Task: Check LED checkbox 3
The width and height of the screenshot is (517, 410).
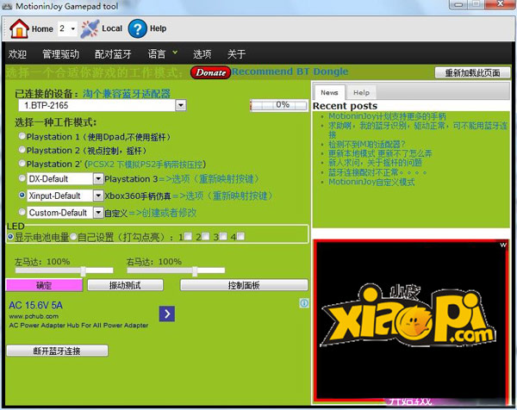Action: (x=223, y=236)
